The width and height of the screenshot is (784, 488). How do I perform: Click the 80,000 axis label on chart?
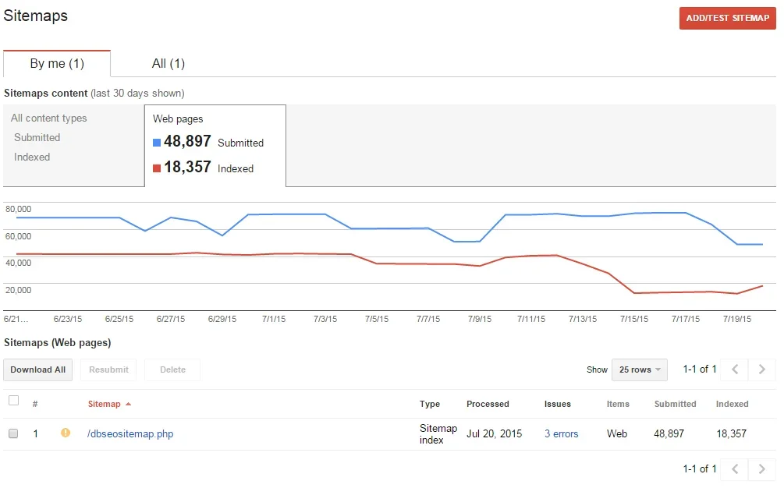coord(18,209)
